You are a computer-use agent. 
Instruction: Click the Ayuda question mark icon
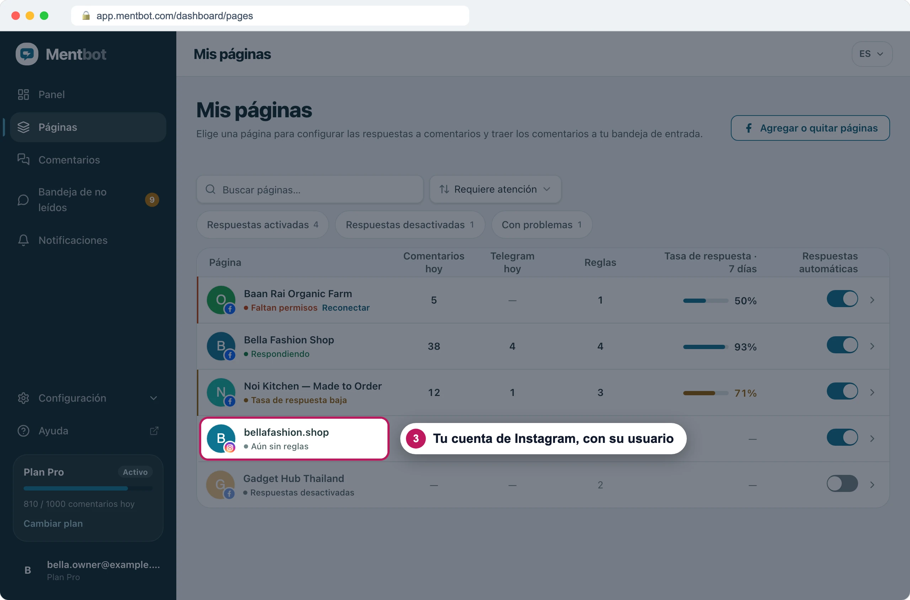23,430
